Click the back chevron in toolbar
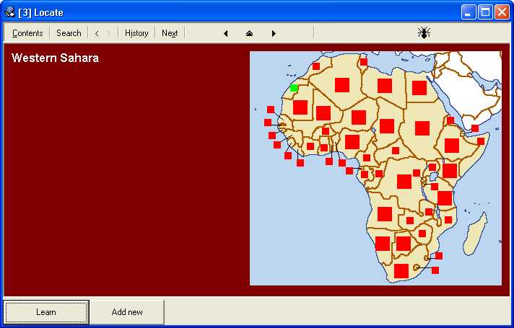Image resolution: width=514 pixels, height=328 pixels. 97,33
